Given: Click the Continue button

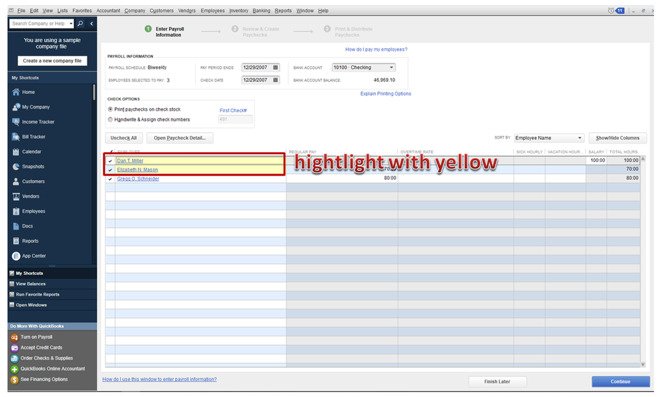Looking at the screenshot, I should pos(620,381).
